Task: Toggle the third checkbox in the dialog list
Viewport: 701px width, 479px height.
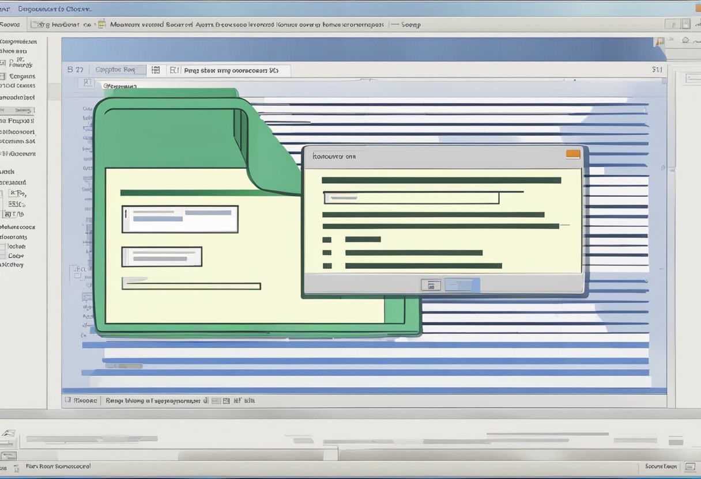Action: (x=327, y=266)
